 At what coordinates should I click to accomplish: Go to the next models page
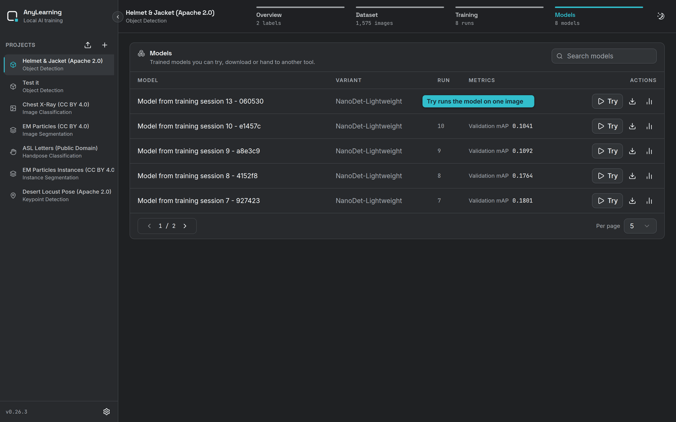[x=185, y=226]
